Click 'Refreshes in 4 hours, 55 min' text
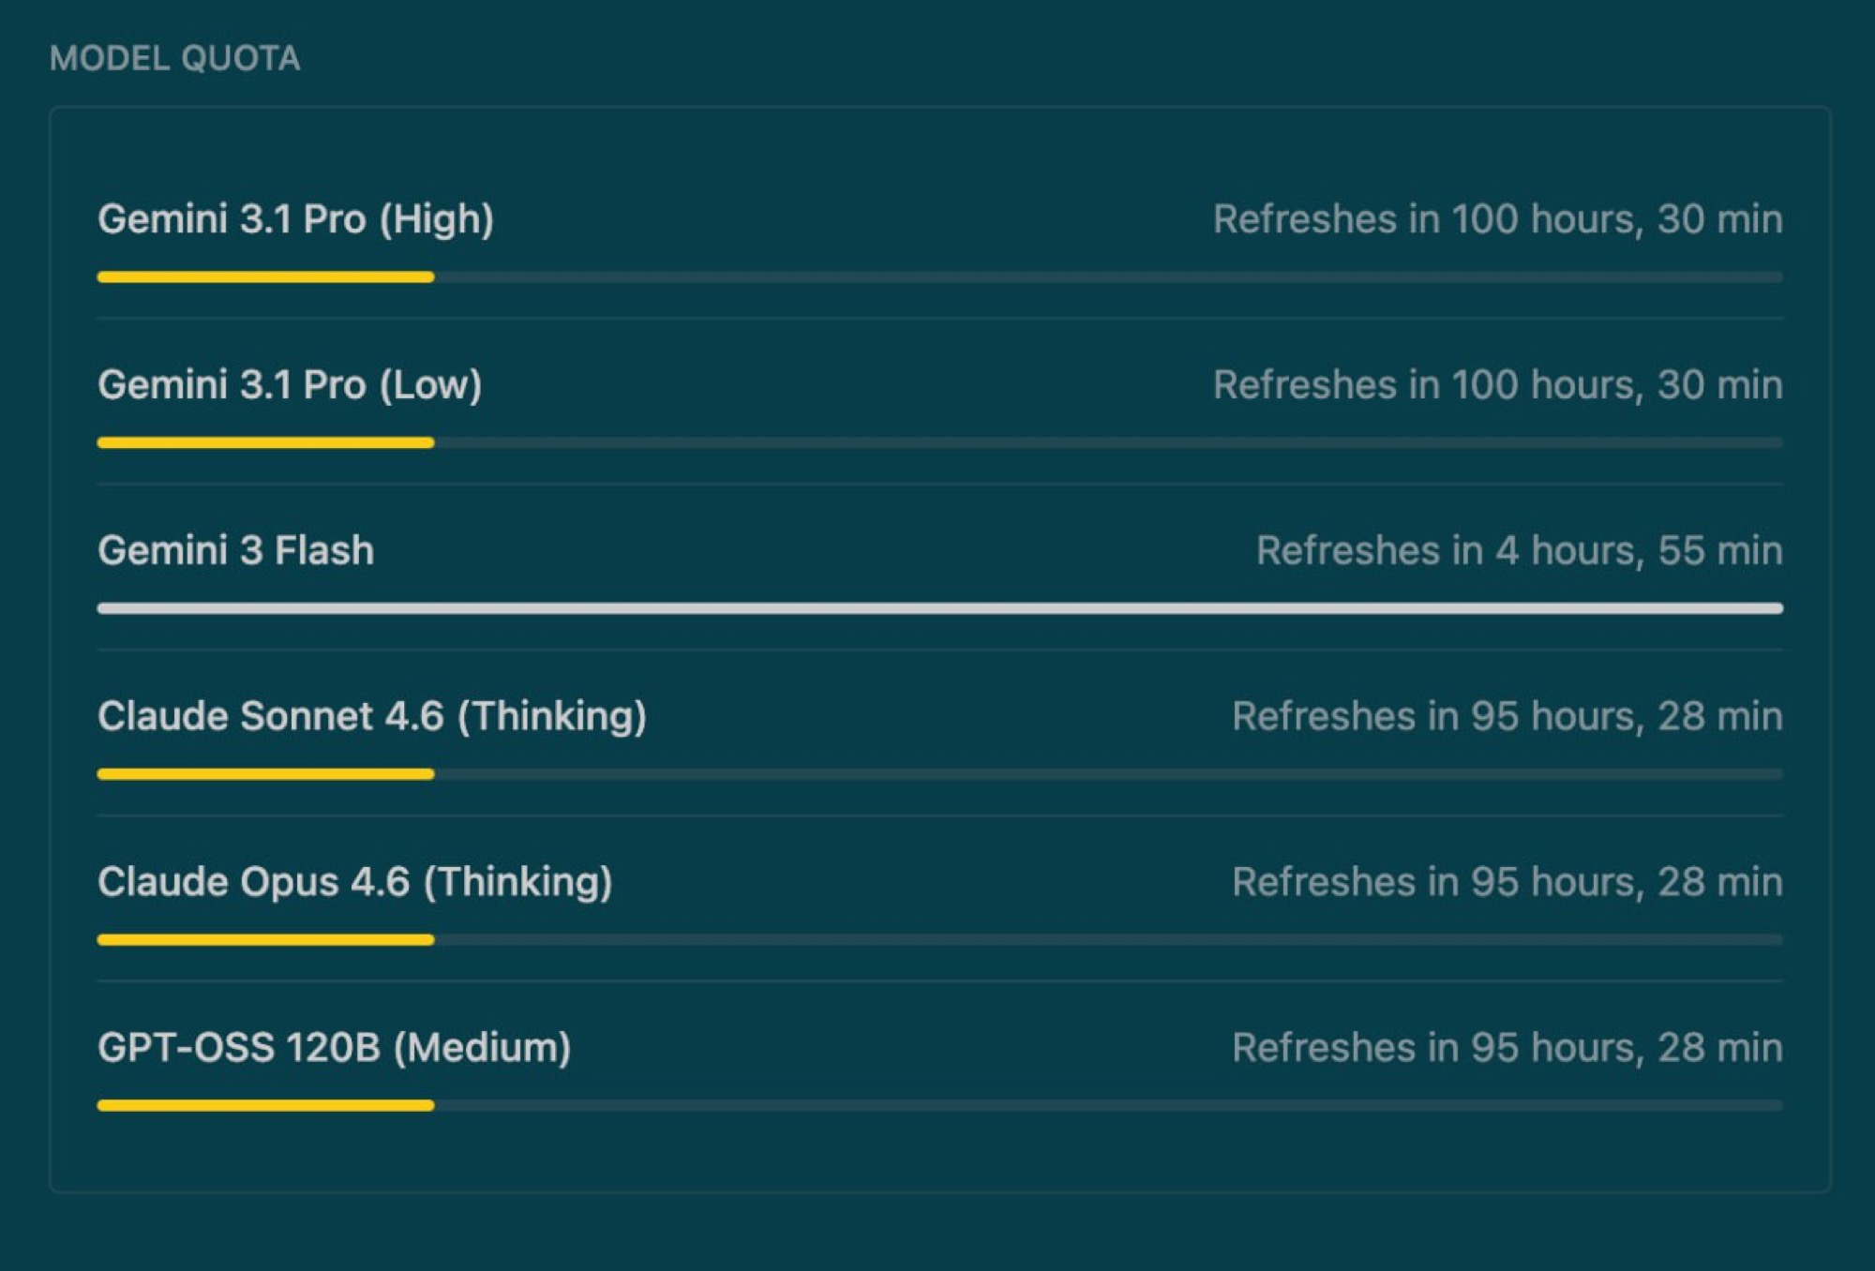Image resolution: width=1875 pixels, height=1271 pixels. pos(1519,550)
